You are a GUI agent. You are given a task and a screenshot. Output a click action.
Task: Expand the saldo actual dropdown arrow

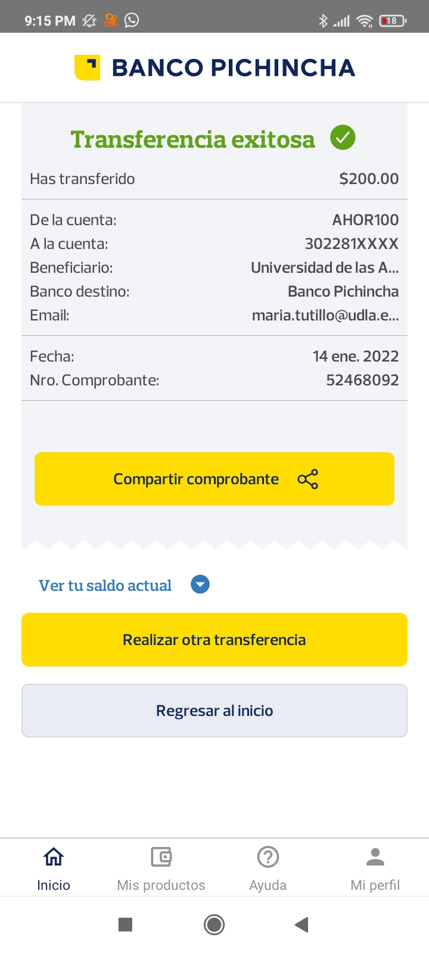[200, 585]
